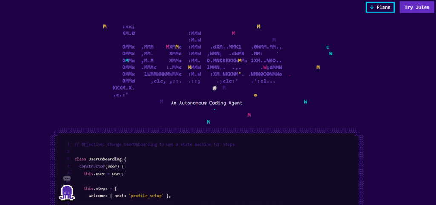Click the 'this.user = user;' line
Image resolution: width=436 pixels, height=205 pixels.
coord(103,173)
